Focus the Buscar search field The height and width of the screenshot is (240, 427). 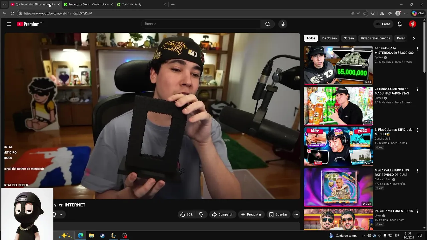point(201,24)
